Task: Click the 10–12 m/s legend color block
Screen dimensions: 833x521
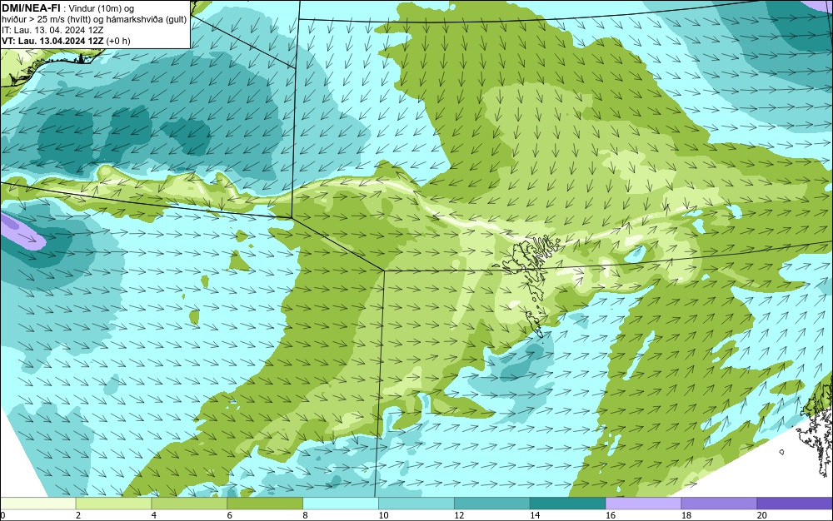Action: pyautogui.click(x=416, y=503)
